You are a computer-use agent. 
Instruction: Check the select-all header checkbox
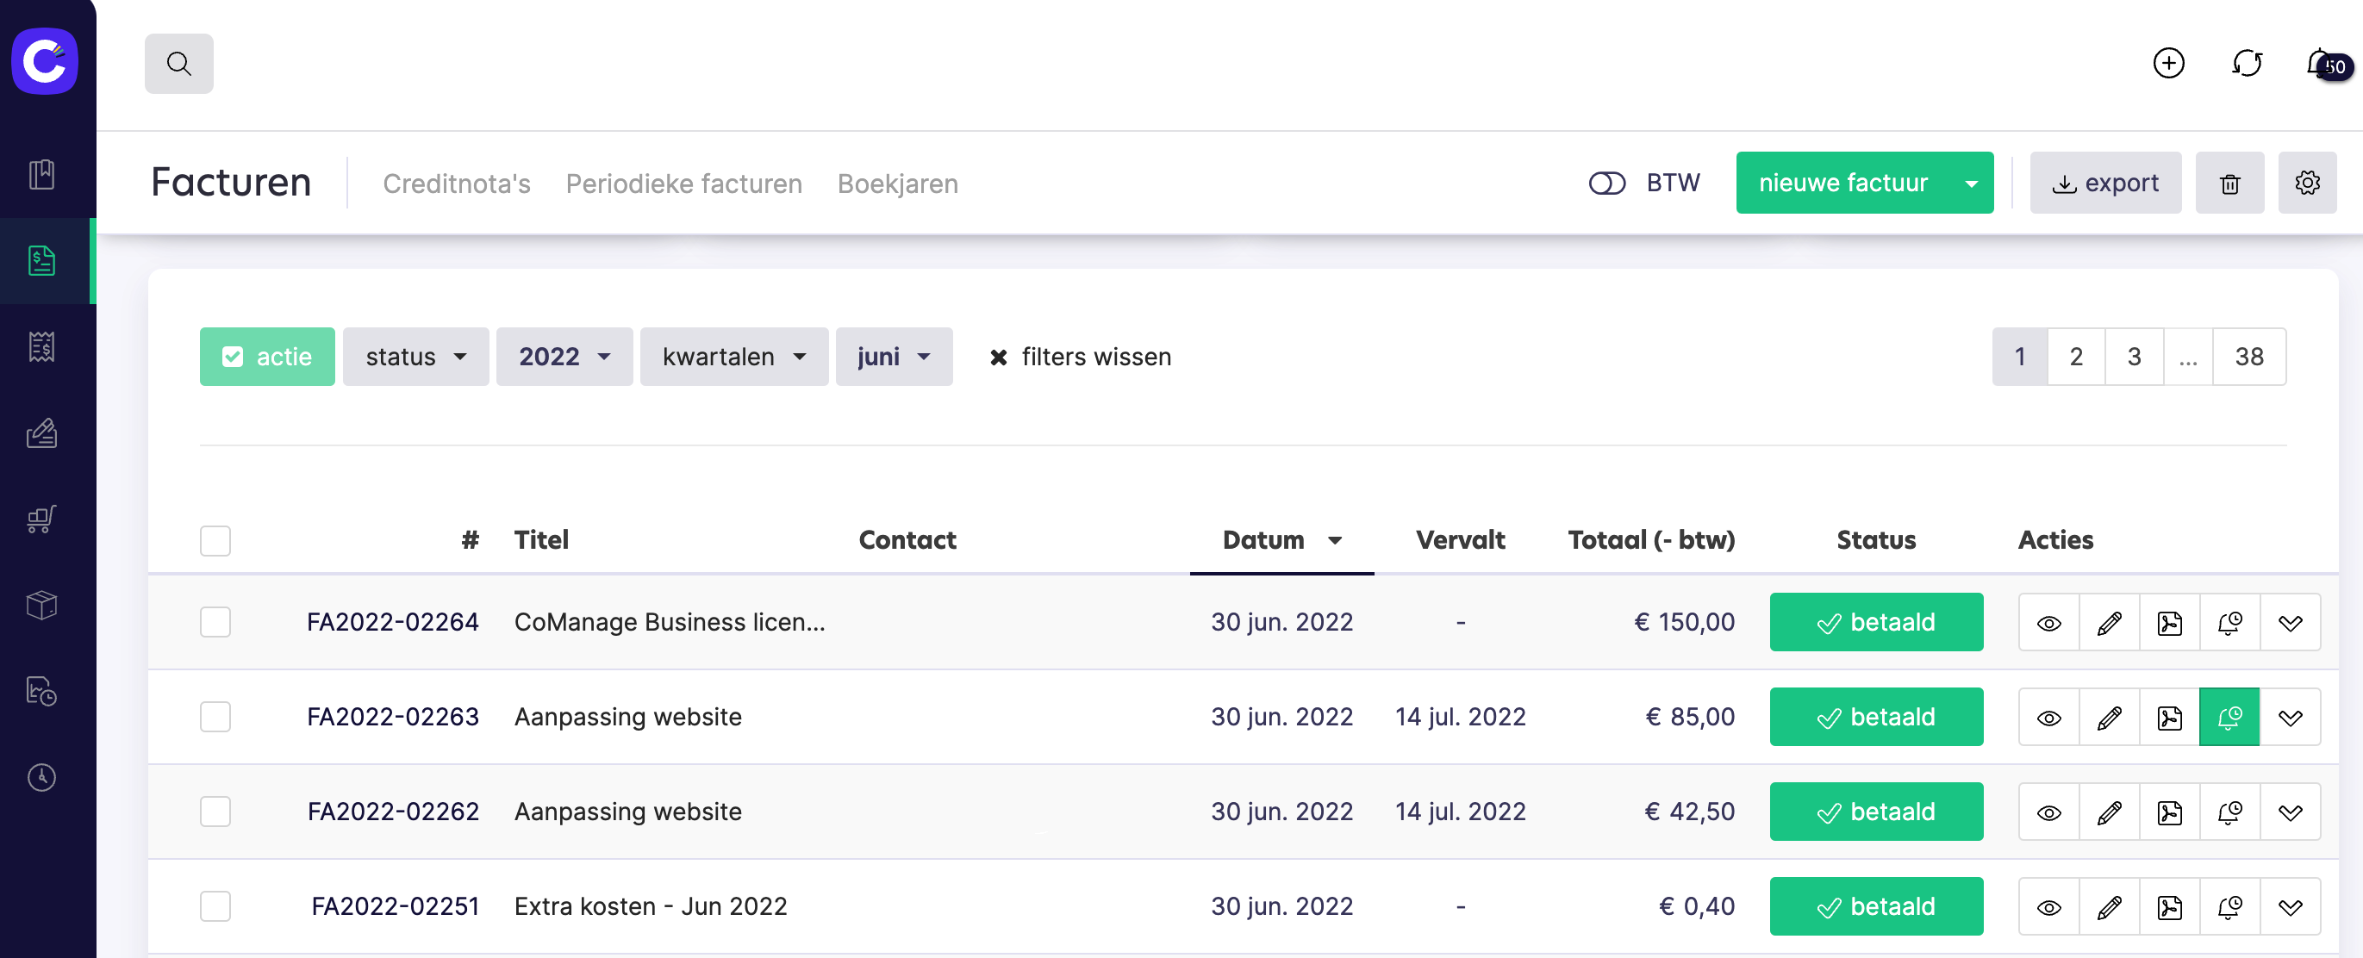215,541
